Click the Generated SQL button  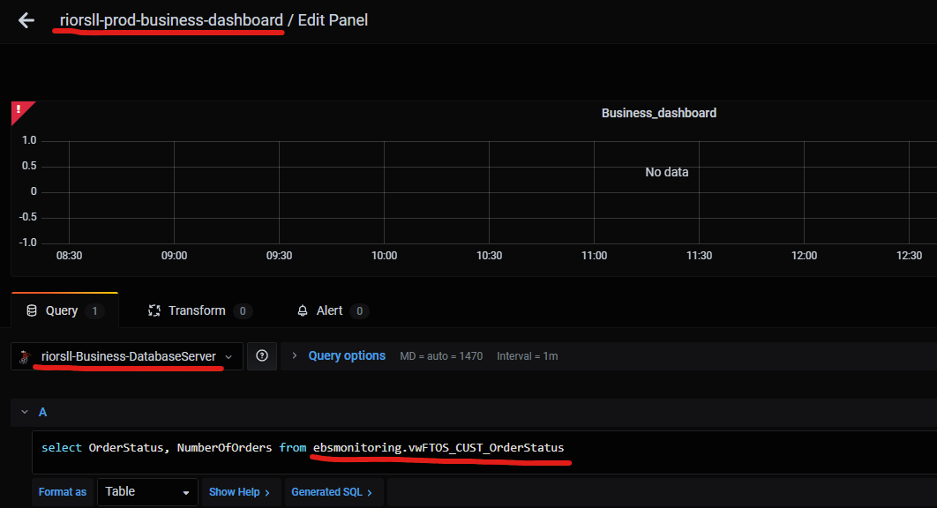click(x=332, y=492)
